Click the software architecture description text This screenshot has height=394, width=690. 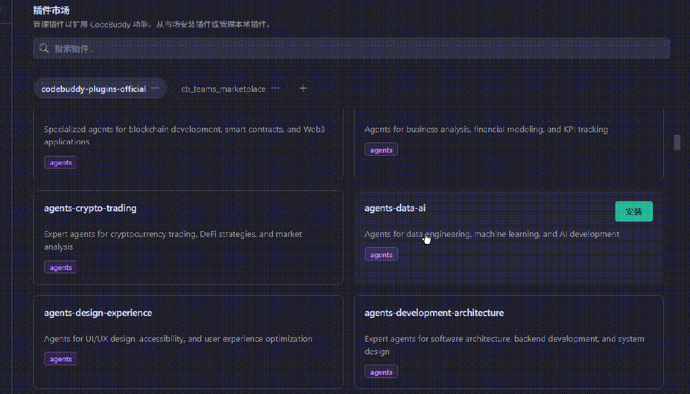(x=504, y=345)
